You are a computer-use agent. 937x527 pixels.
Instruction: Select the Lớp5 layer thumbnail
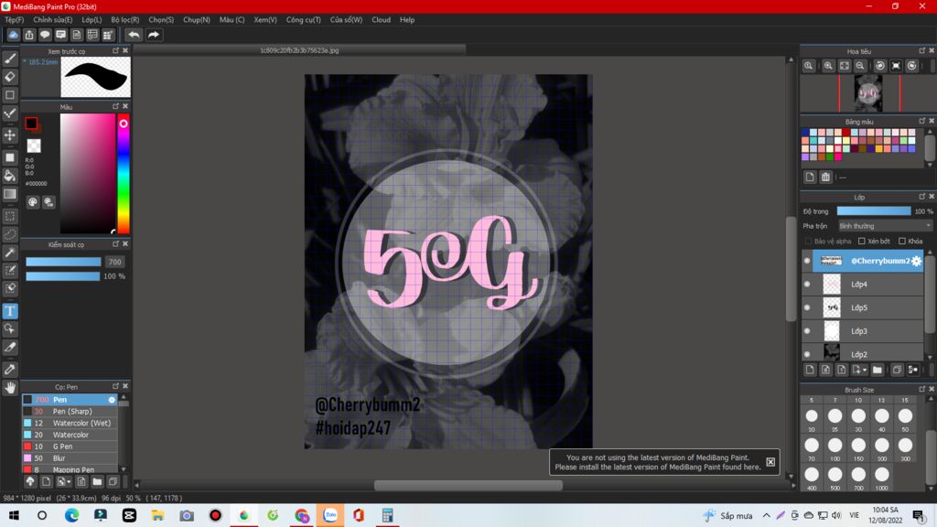point(831,307)
